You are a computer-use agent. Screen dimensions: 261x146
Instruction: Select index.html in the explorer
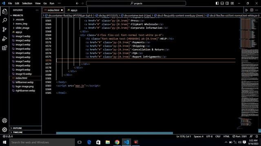pos(21,78)
